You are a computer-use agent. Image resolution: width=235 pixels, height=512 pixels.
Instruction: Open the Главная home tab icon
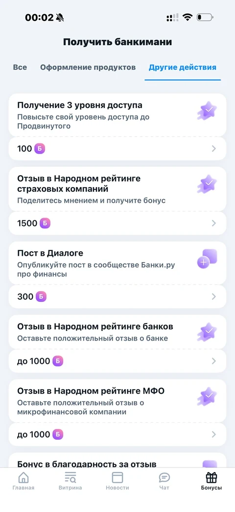pyautogui.click(x=23, y=478)
